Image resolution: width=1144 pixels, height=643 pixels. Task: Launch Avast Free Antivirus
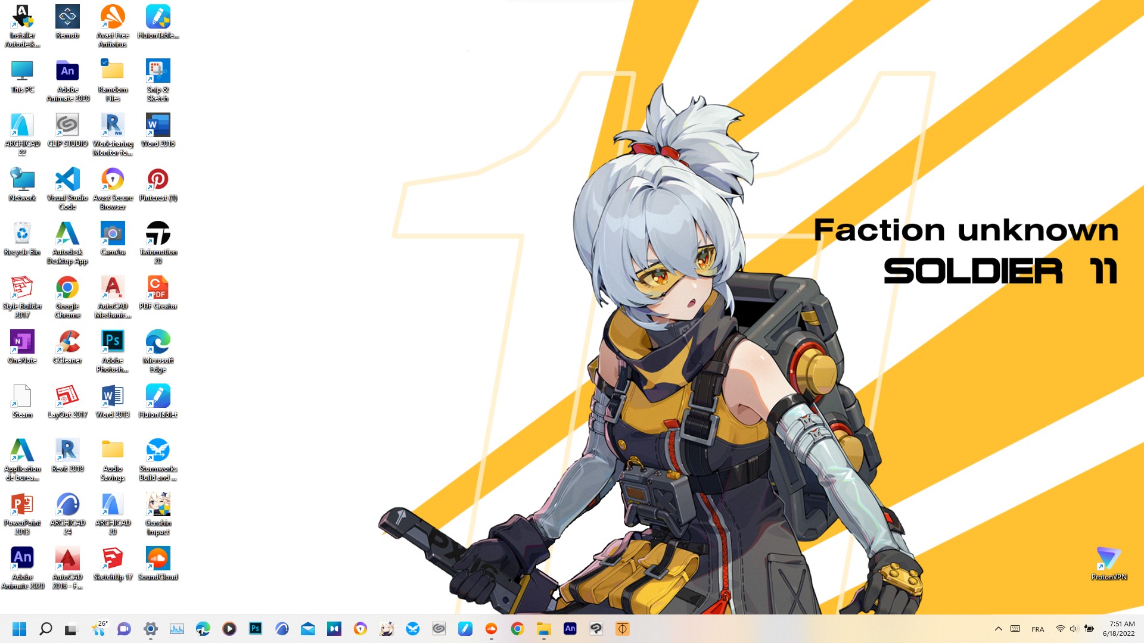pos(113,18)
